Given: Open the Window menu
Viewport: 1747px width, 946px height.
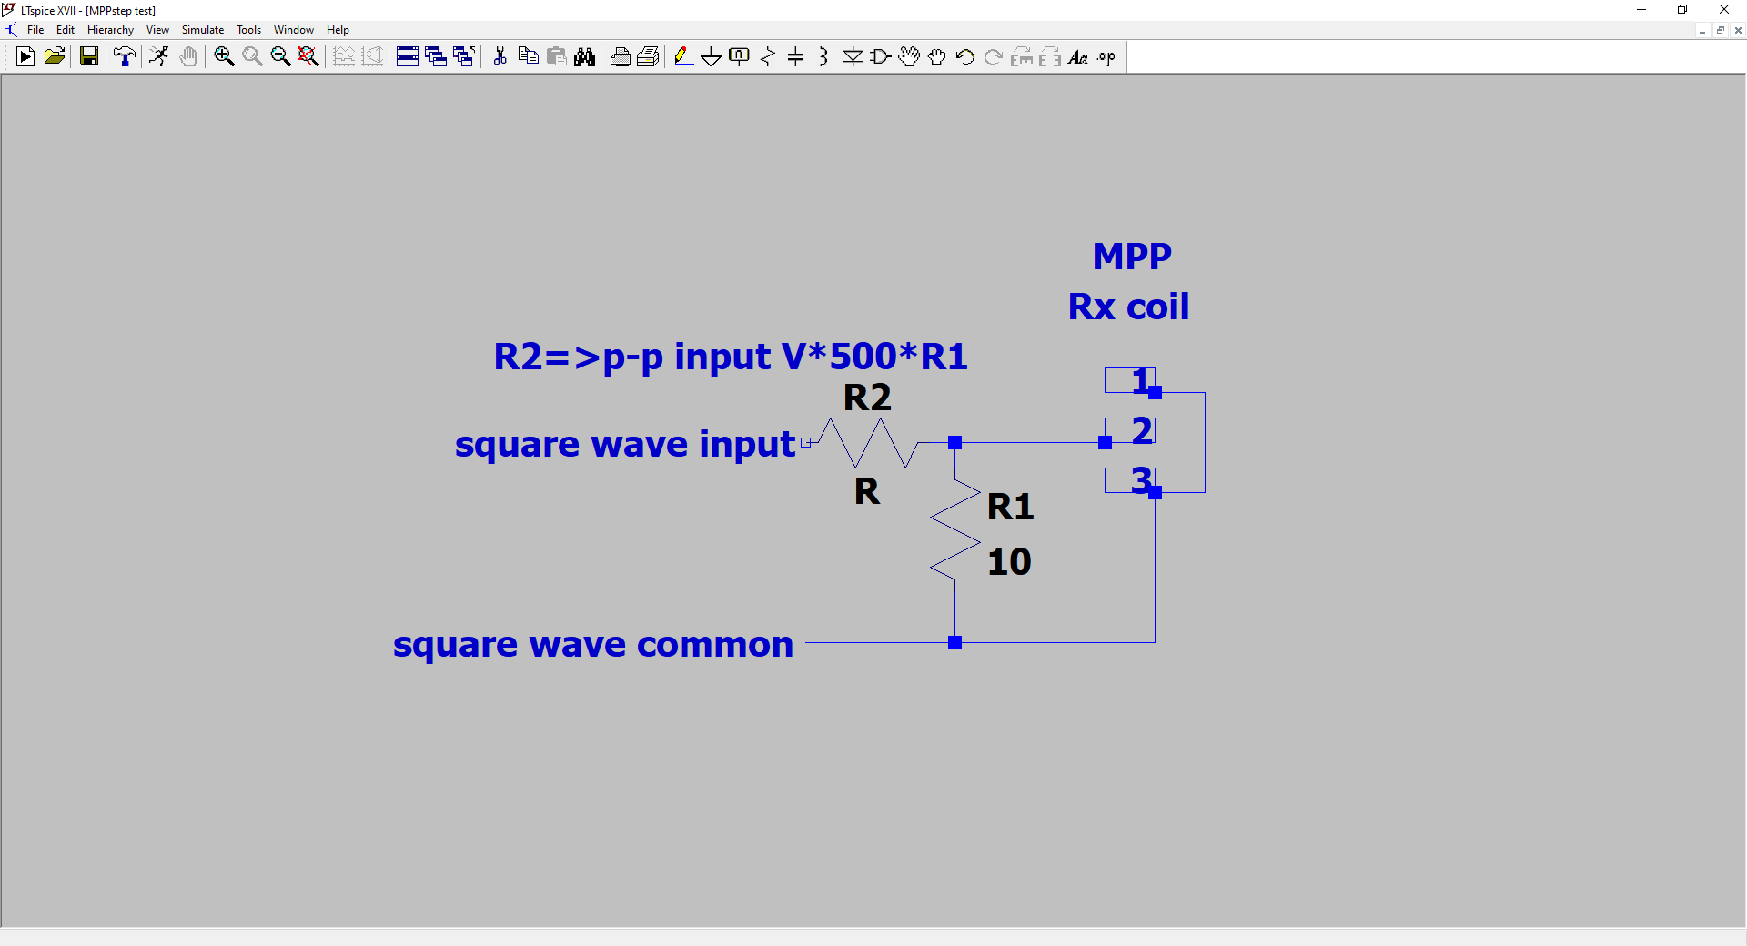Looking at the screenshot, I should click(x=293, y=30).
